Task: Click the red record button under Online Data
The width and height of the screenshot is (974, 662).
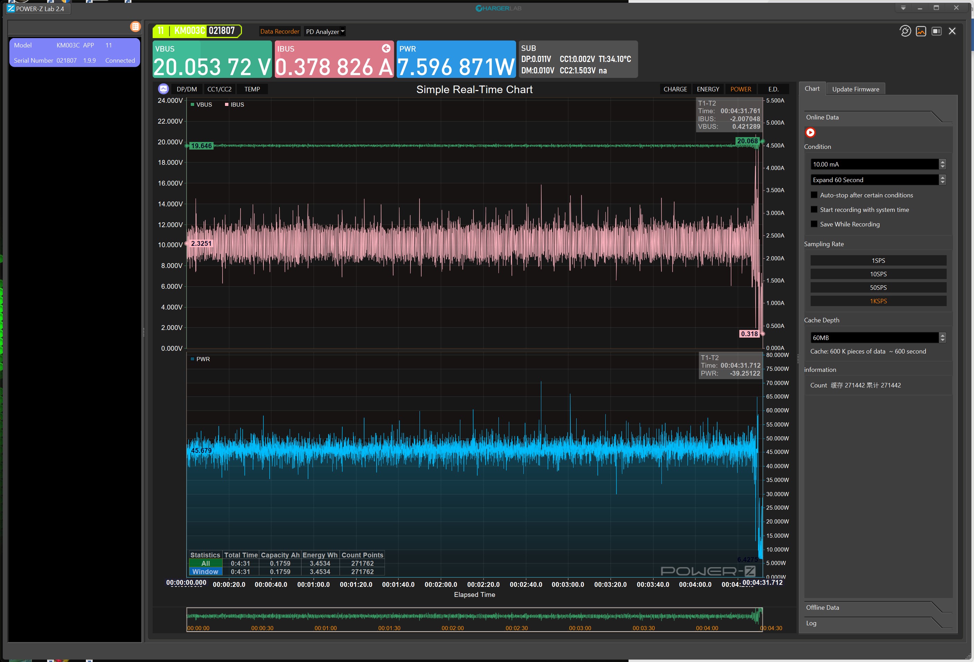Action: coord(810,133)
